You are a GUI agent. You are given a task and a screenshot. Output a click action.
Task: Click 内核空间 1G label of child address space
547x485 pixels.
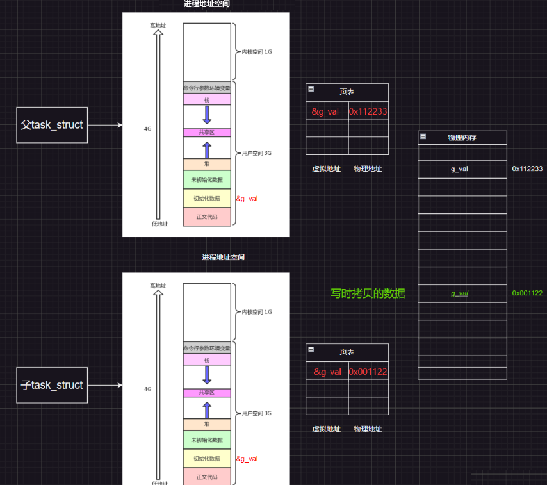[x=257, y=312]
